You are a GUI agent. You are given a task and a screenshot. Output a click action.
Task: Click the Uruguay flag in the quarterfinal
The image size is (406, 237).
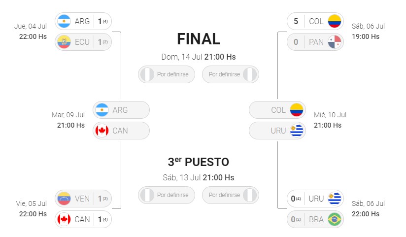pos(335,199)
